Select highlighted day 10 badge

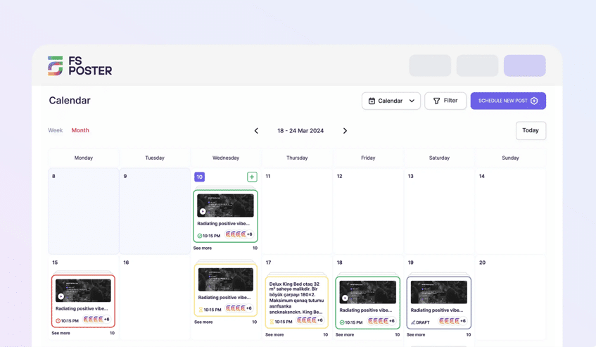coord(200,177)
